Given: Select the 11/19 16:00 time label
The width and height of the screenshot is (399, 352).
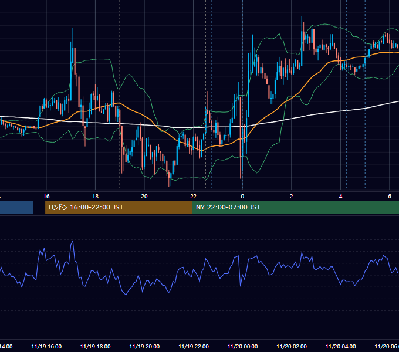Looking at the screenshot, I should tap(46, 346).
